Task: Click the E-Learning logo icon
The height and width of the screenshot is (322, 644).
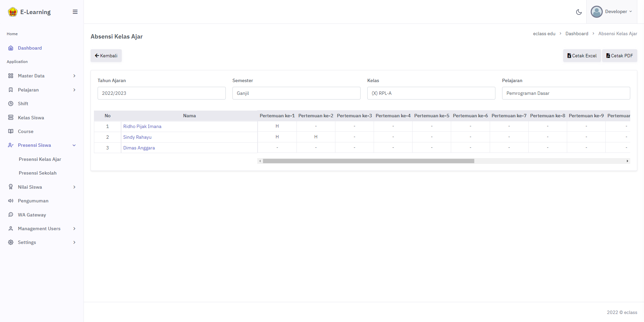Action: click(13, 12)
